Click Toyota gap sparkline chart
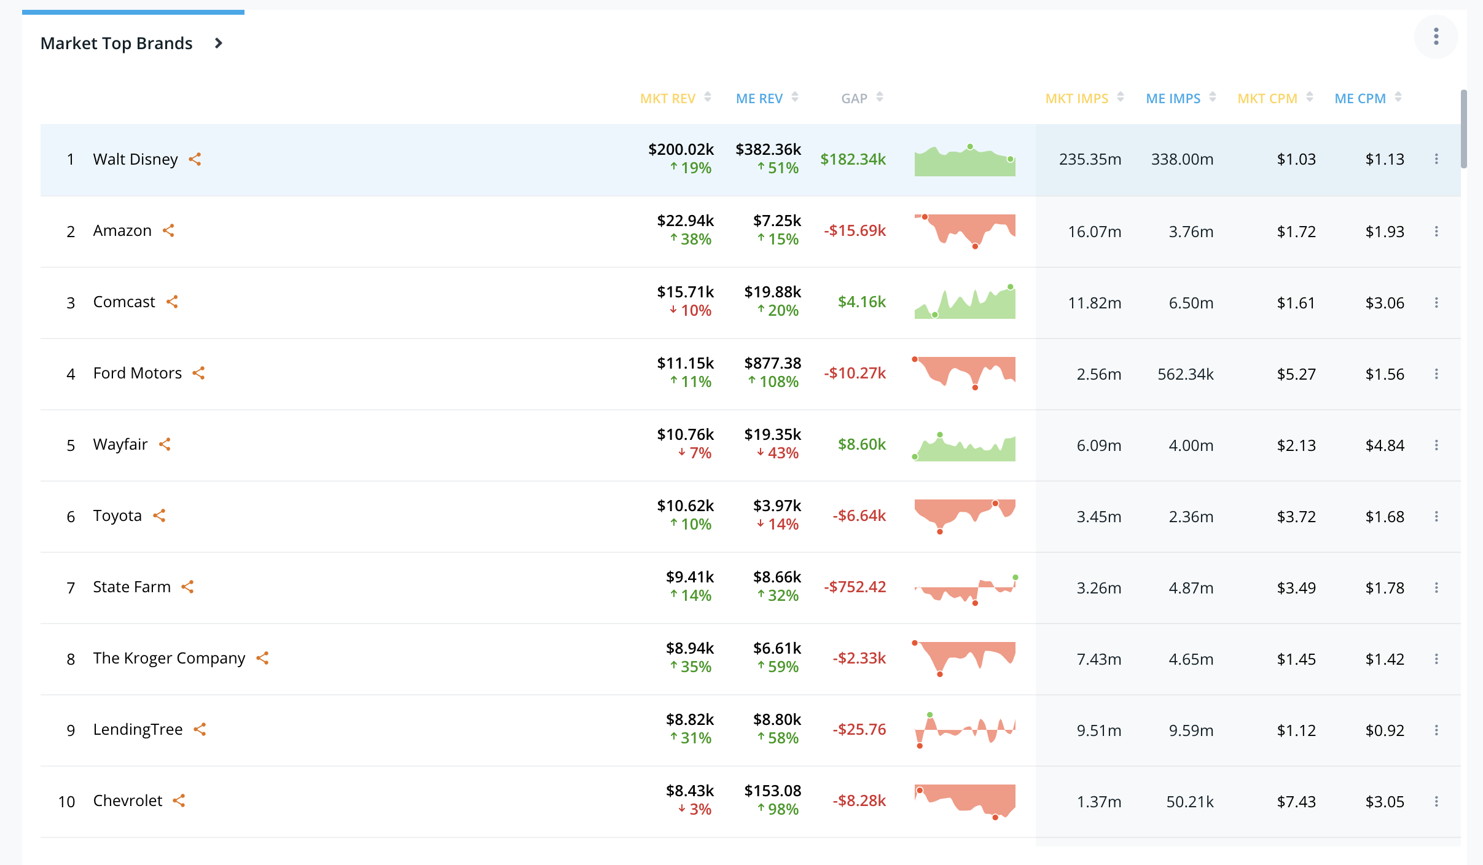Image resolution: width=1483 pixels, height=865 pixels. pyautogui.click(x=965, y=516)
